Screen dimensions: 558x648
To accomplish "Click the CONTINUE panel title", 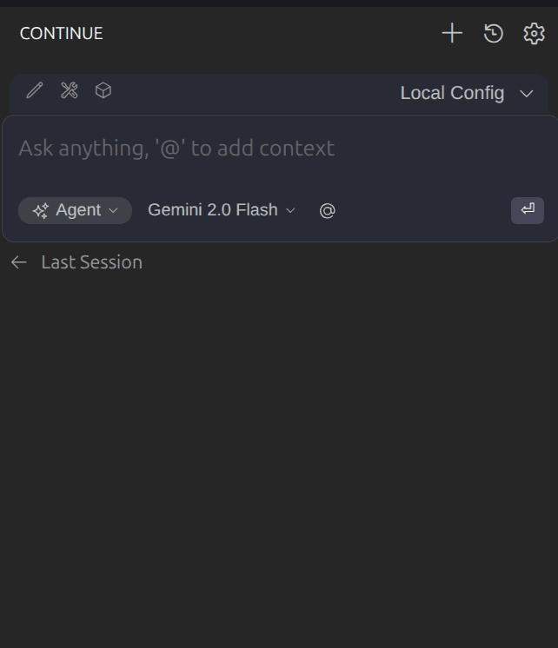I will (61, 34).
